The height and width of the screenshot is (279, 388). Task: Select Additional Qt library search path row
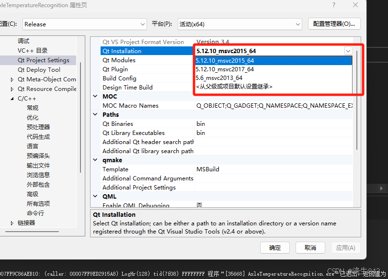coord(227,151)
